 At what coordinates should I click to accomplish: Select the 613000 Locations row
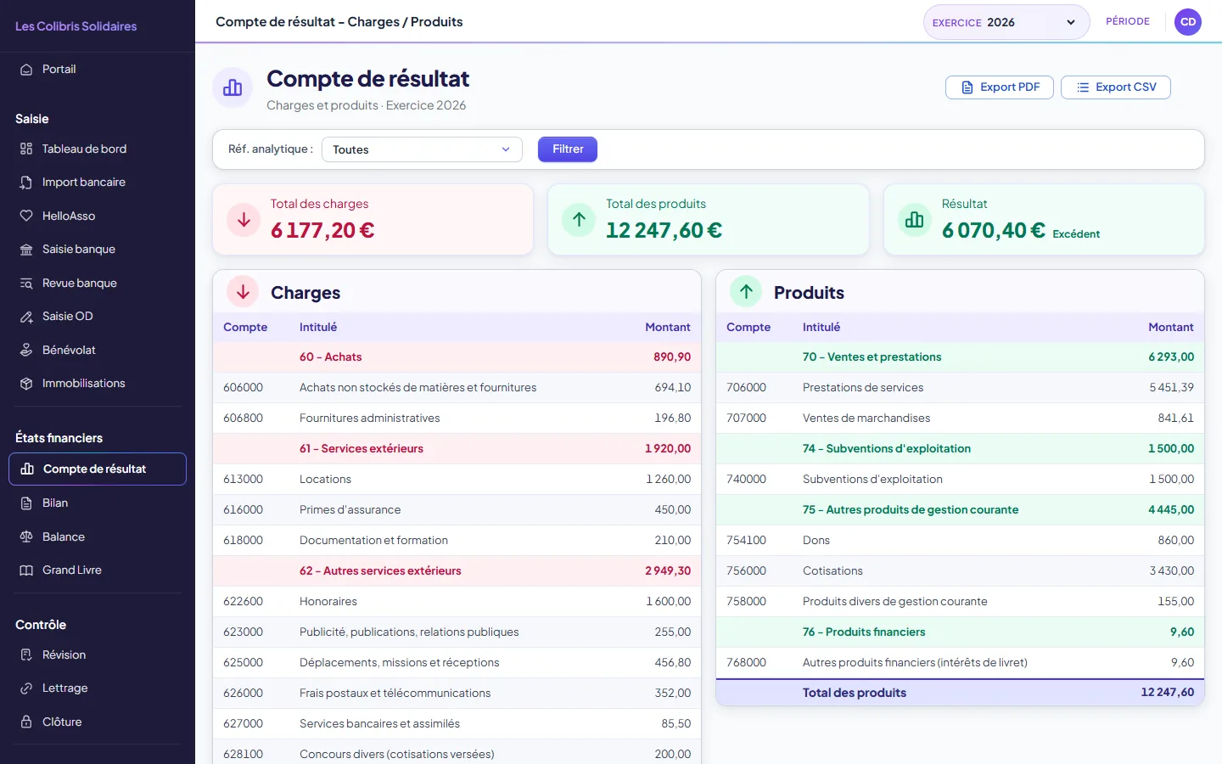457,480
